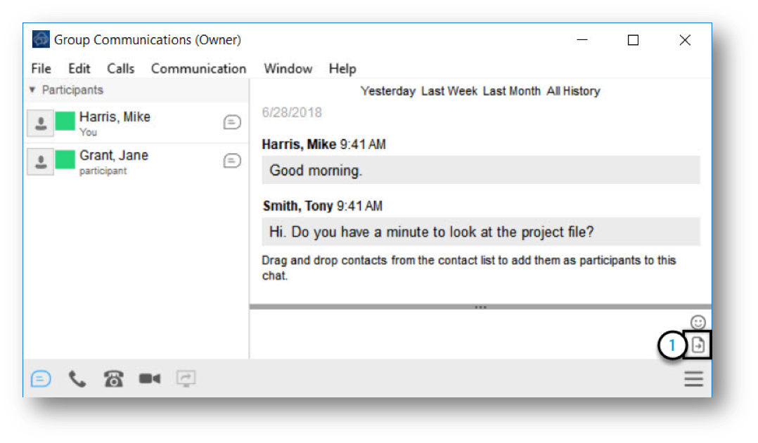Click the 'Hi. Do you have a minute' message
Screen dimensions: 758x443
(x=481, y=232)
